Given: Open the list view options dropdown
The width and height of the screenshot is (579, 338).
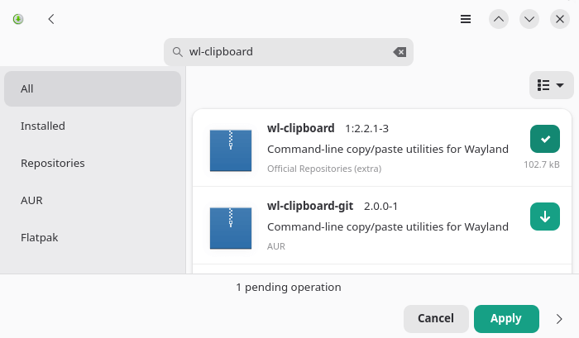Looking at the screenshot, I should (x=550, y=85).
